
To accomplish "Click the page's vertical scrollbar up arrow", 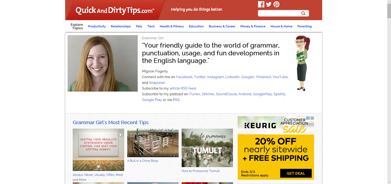I will pos(389,2).
